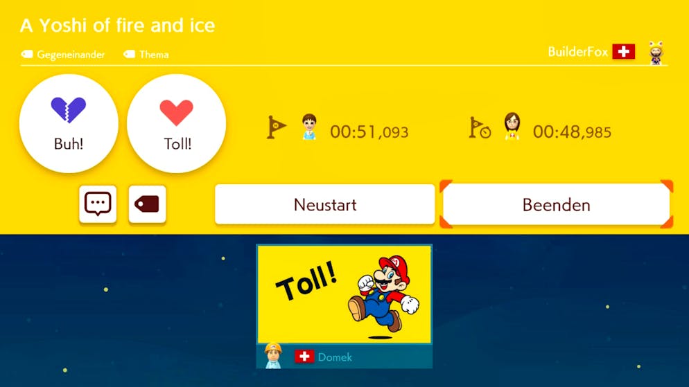Open the course maker's avatar icon
689x387 pixels.
coord(656,53)
